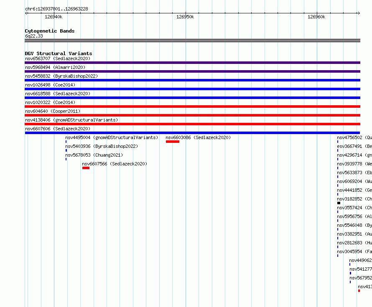Click the small blue marker under nsv4495004

pos(66,142)
